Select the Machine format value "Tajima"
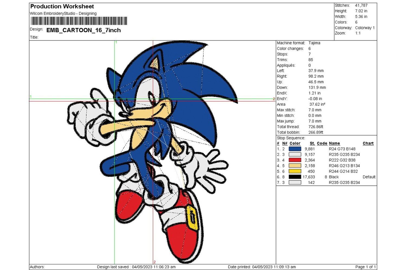The width and height of the screenshot is (407, 270). tap(314, 43)
